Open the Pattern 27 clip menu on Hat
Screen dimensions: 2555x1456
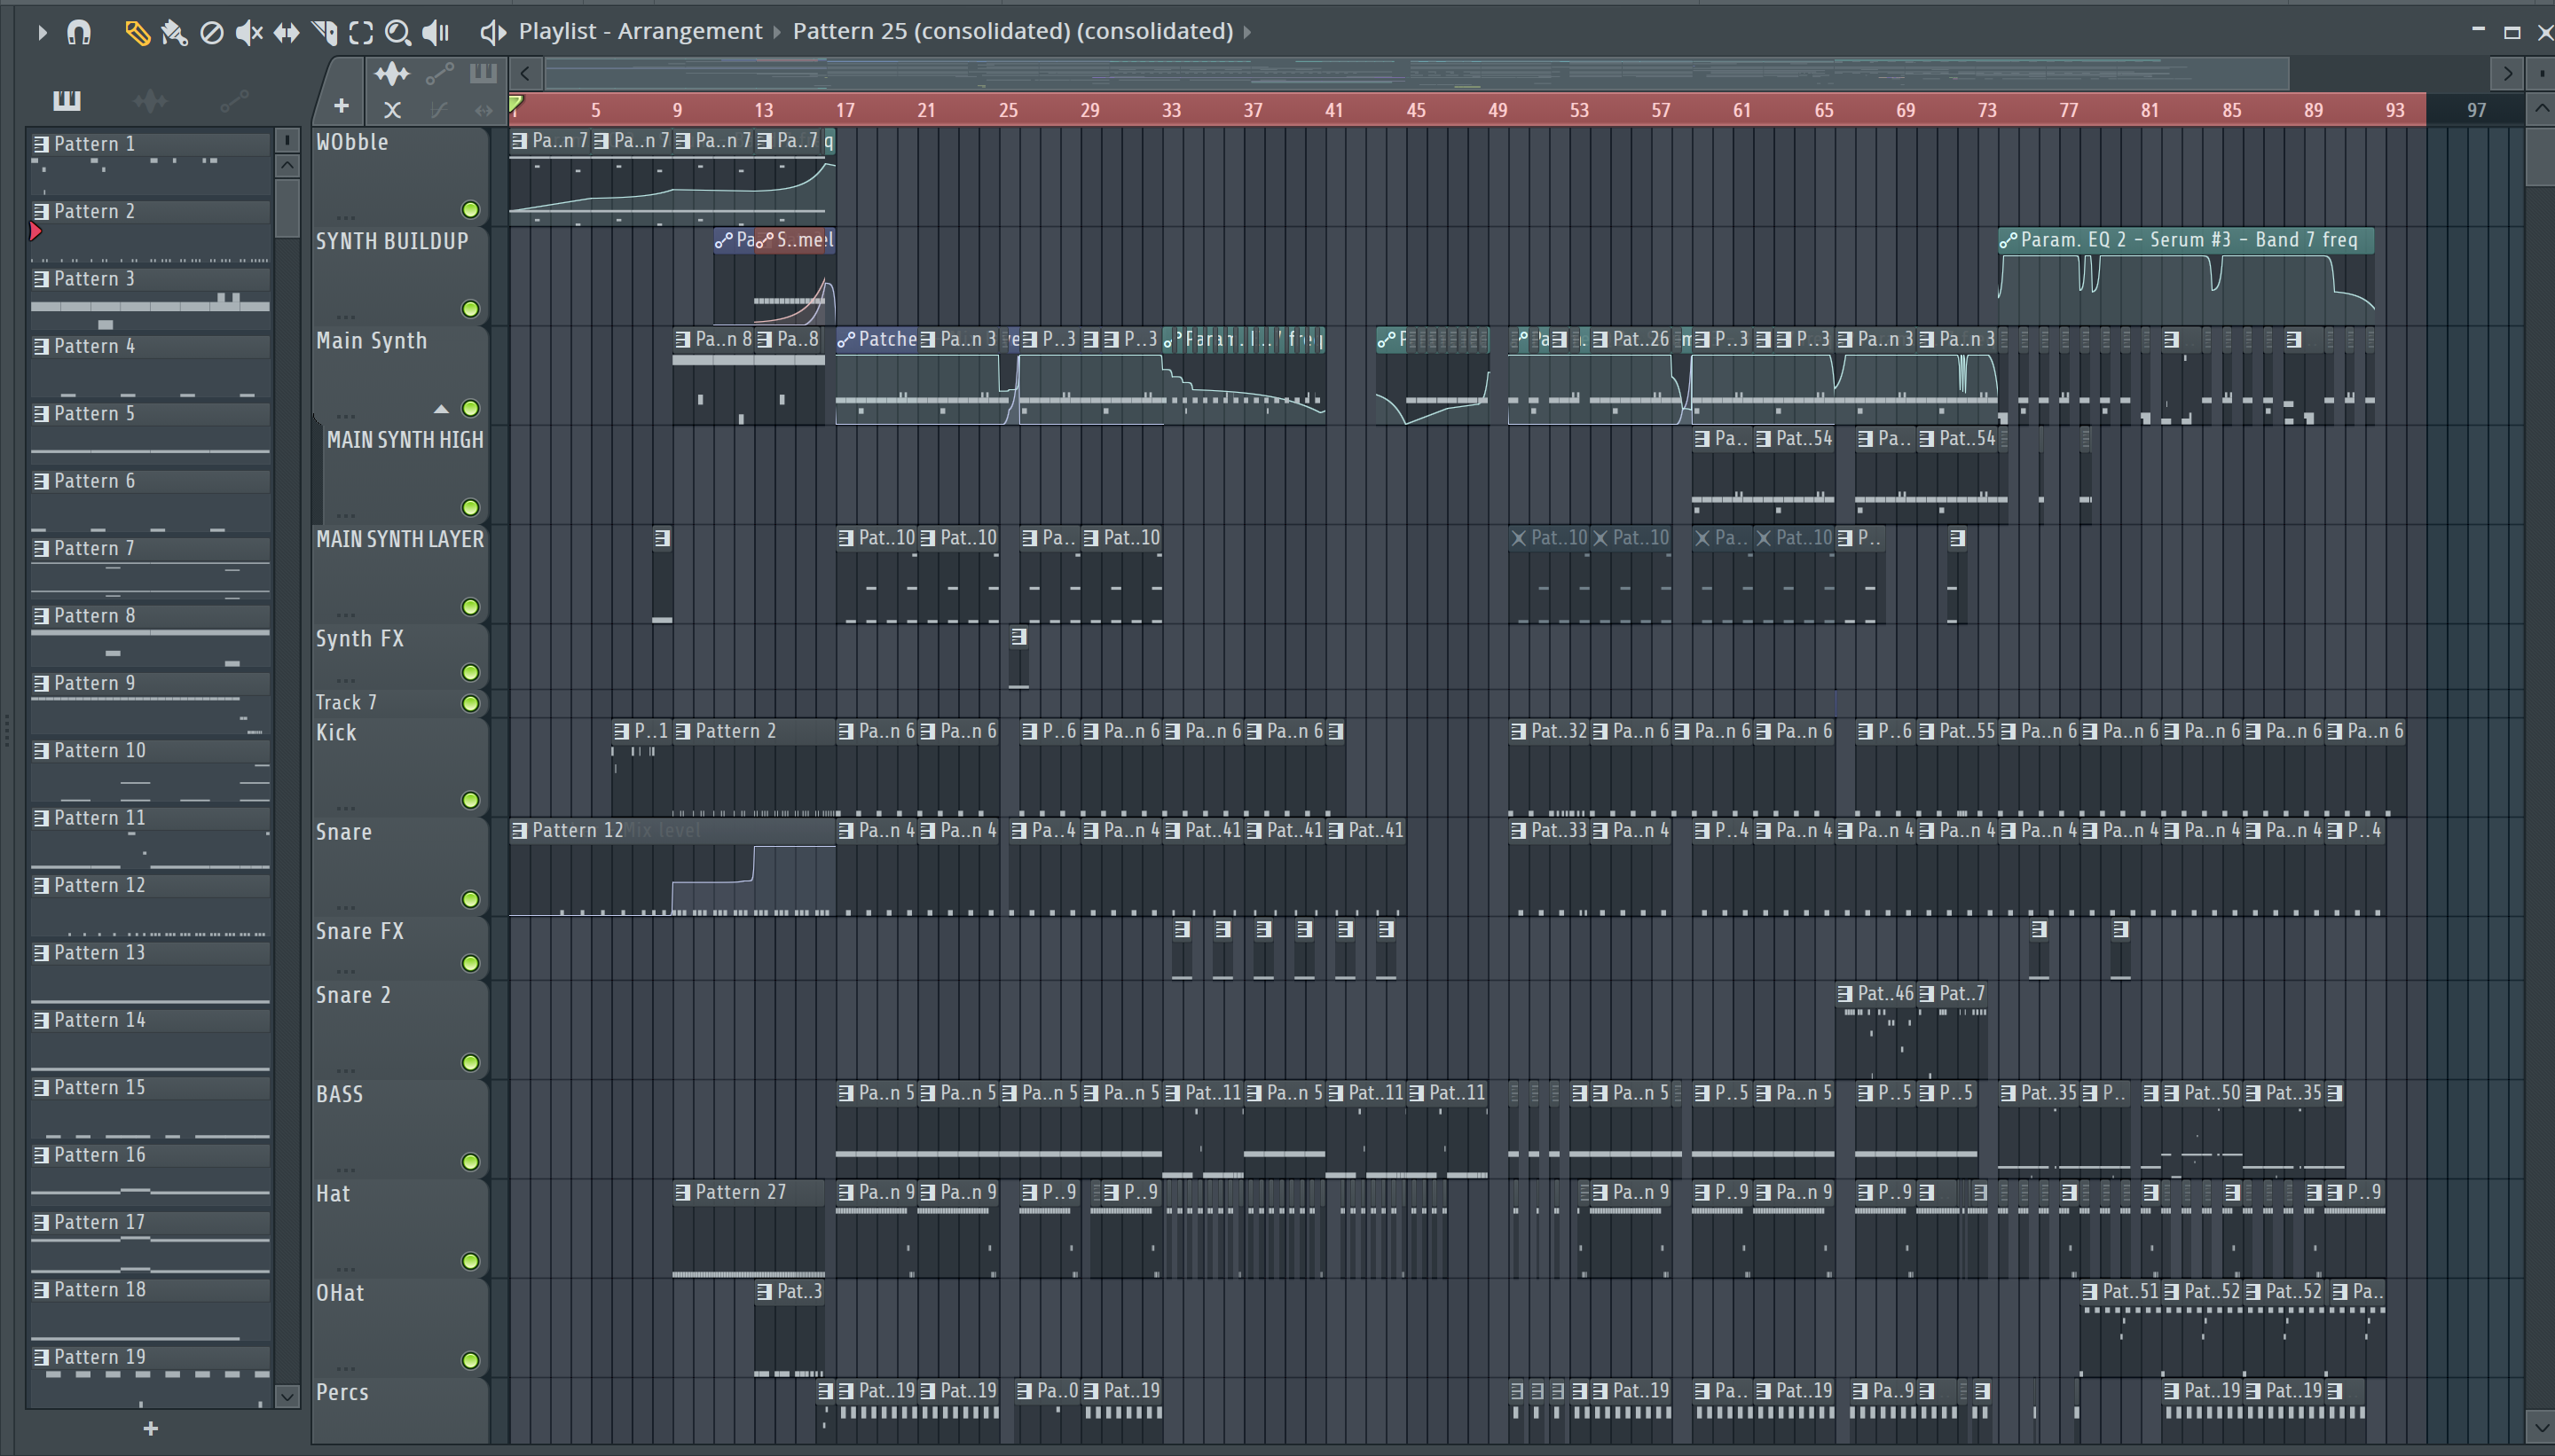[x=682, y=1192]
